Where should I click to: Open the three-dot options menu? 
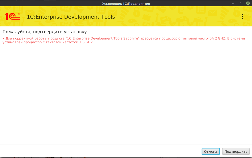pyautogui.click(x=242, y=17)
